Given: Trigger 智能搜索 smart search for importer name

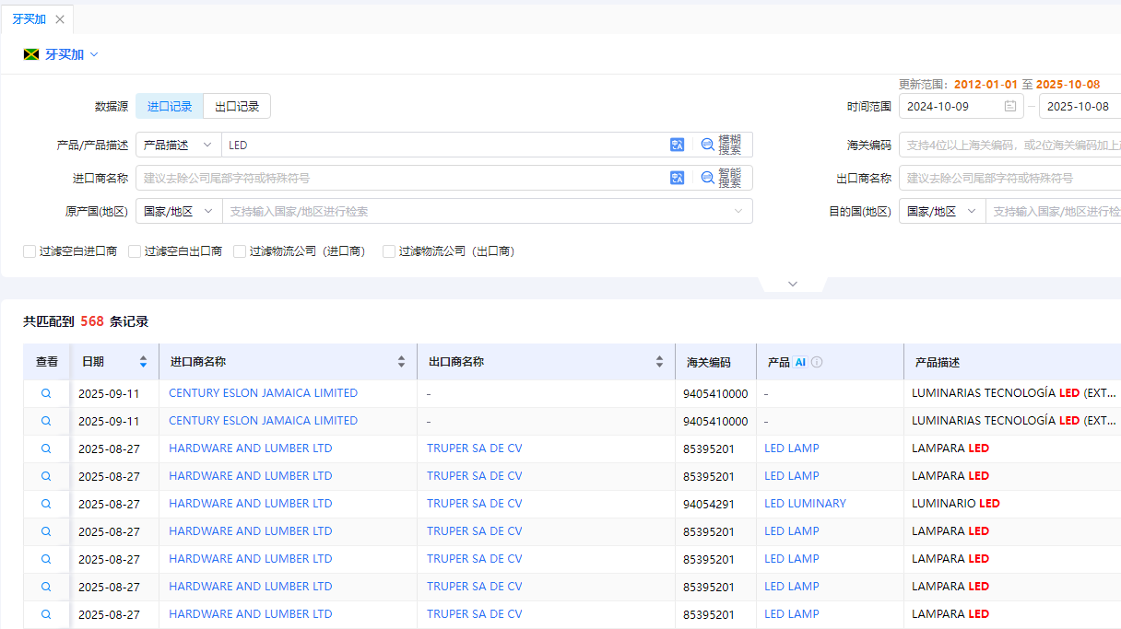Looking at the screenshot, I should click(724, 178).
